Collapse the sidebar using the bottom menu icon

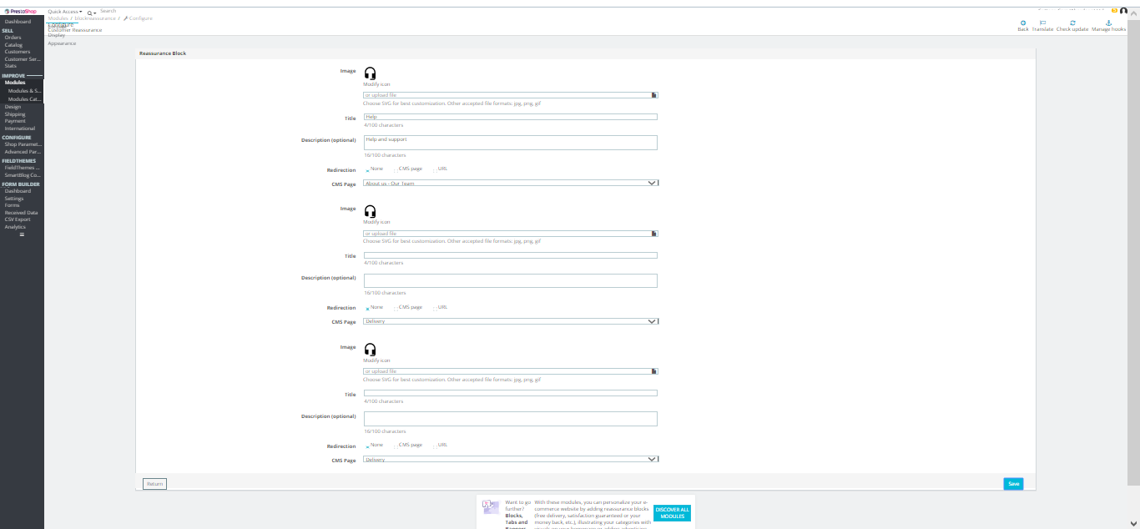pos(22,234)
